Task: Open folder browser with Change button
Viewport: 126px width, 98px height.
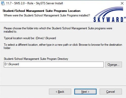Action: tap(114, 65)
